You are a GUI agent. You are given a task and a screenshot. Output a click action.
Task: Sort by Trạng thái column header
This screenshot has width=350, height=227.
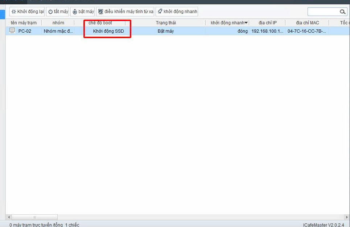point(166,23)
